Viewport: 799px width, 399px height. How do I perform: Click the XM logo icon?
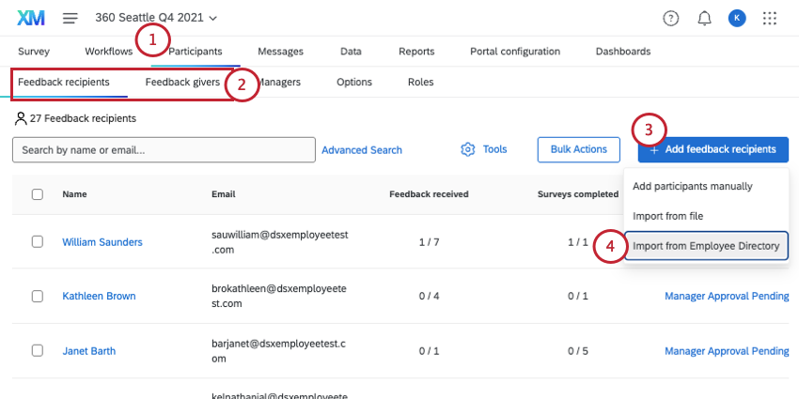[31, 19]
